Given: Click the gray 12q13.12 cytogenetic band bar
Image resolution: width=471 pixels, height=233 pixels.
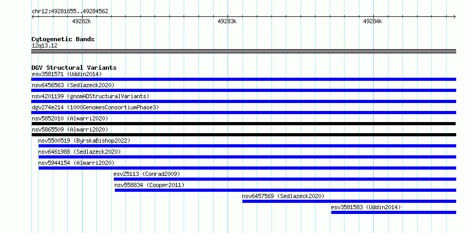Looking at the screenshot, I should tap(243, 51).
